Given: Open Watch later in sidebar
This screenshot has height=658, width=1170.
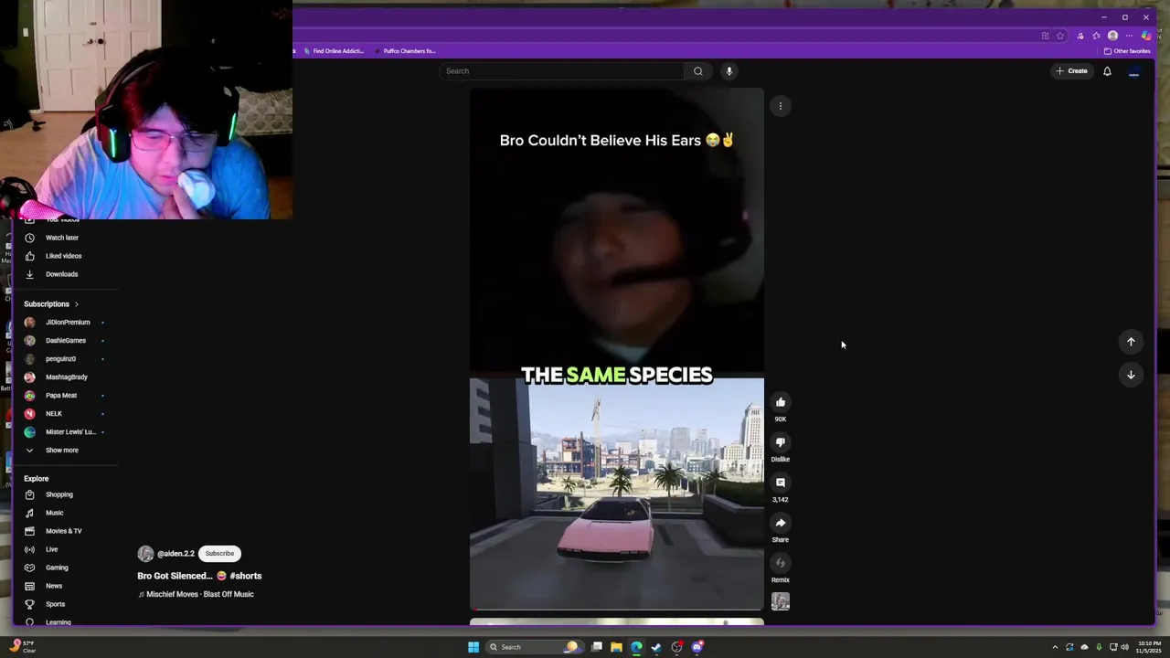Looking at the screenshot, I should 62,238.
